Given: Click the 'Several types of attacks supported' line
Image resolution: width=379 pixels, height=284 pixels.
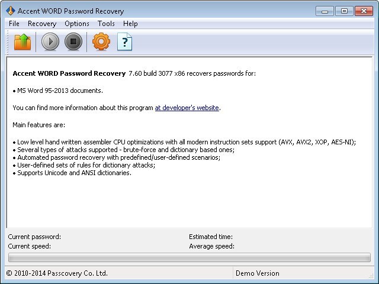Looking at the screenshot, I should point(124,150).
